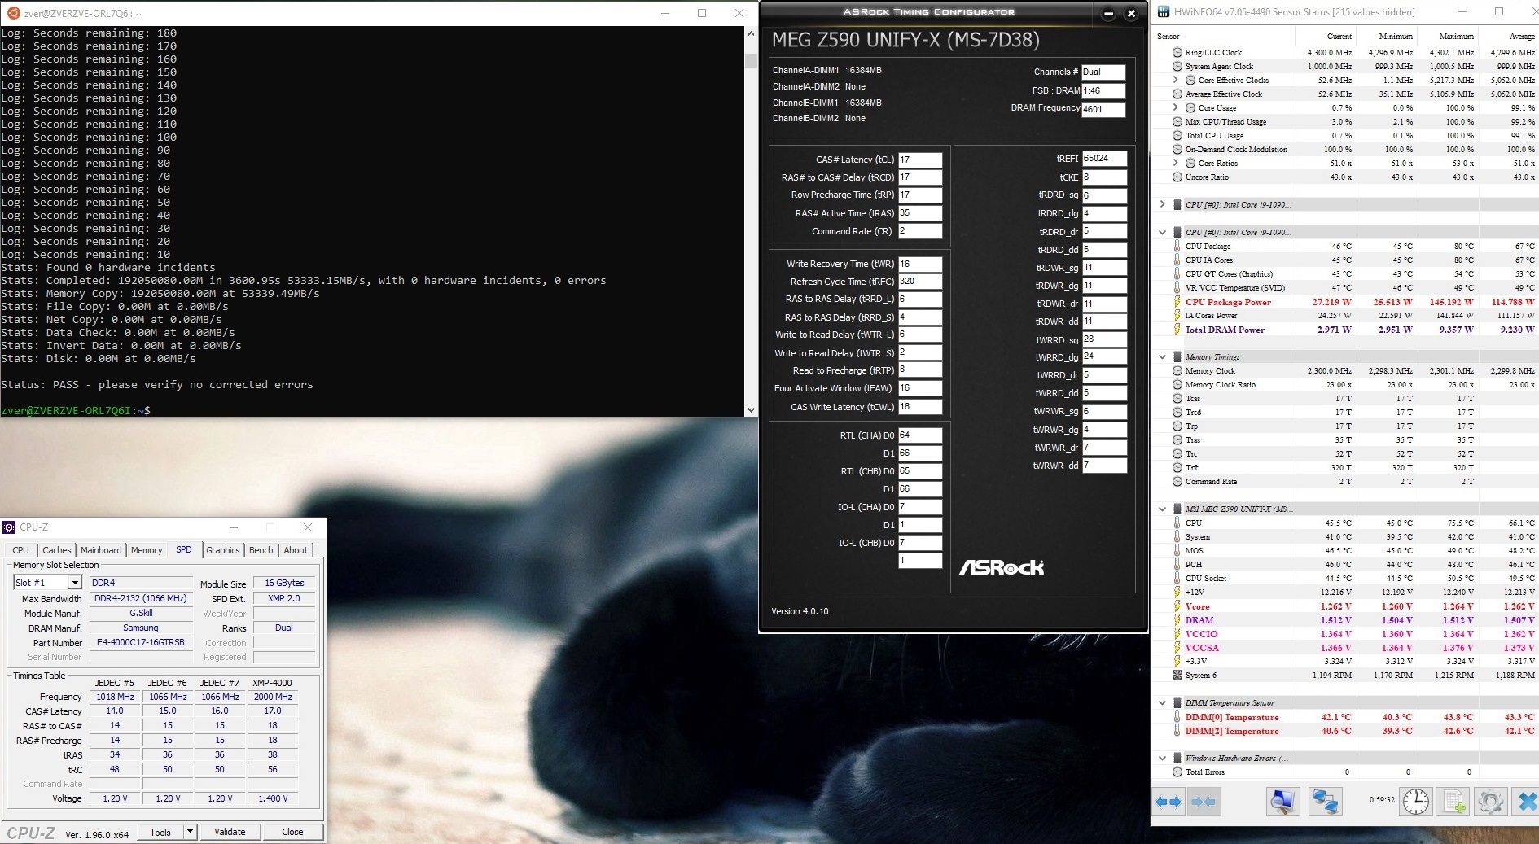This screenshot has height=844, width=1539.
Task: Click HWiNFO collapse-columns inward arrows icon
Action: tap(1204, 802)
